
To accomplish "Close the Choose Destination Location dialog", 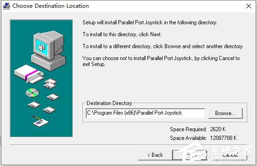I will tap(249, 6).
